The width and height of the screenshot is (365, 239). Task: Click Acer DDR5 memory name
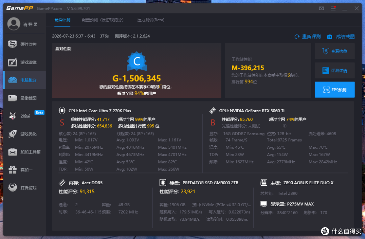(x=92, y=183)
